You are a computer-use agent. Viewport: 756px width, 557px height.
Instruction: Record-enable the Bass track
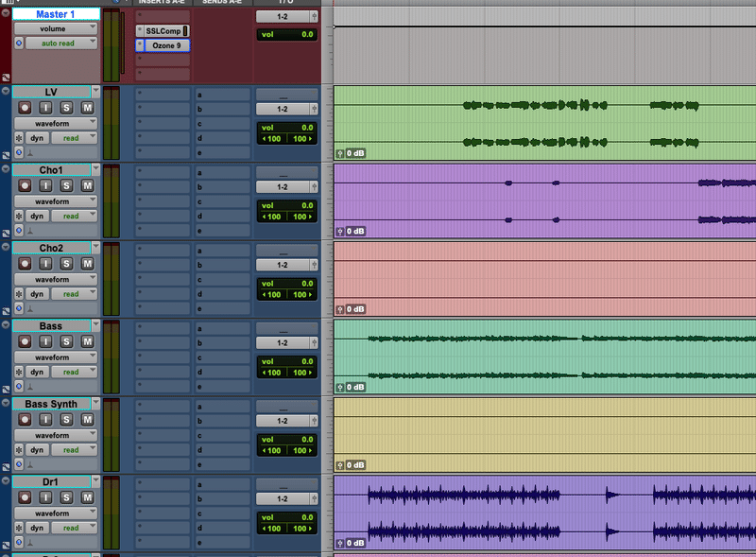(26, 341)
